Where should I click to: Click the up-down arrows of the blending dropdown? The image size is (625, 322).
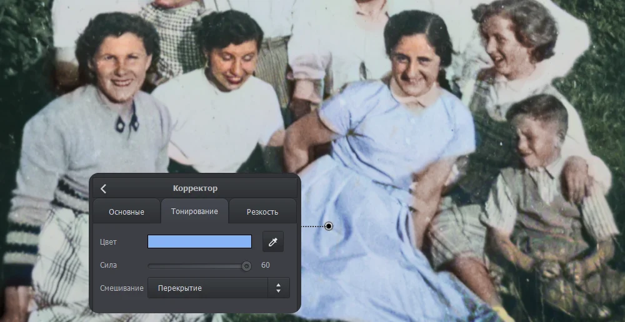click(x=278, y=288)
